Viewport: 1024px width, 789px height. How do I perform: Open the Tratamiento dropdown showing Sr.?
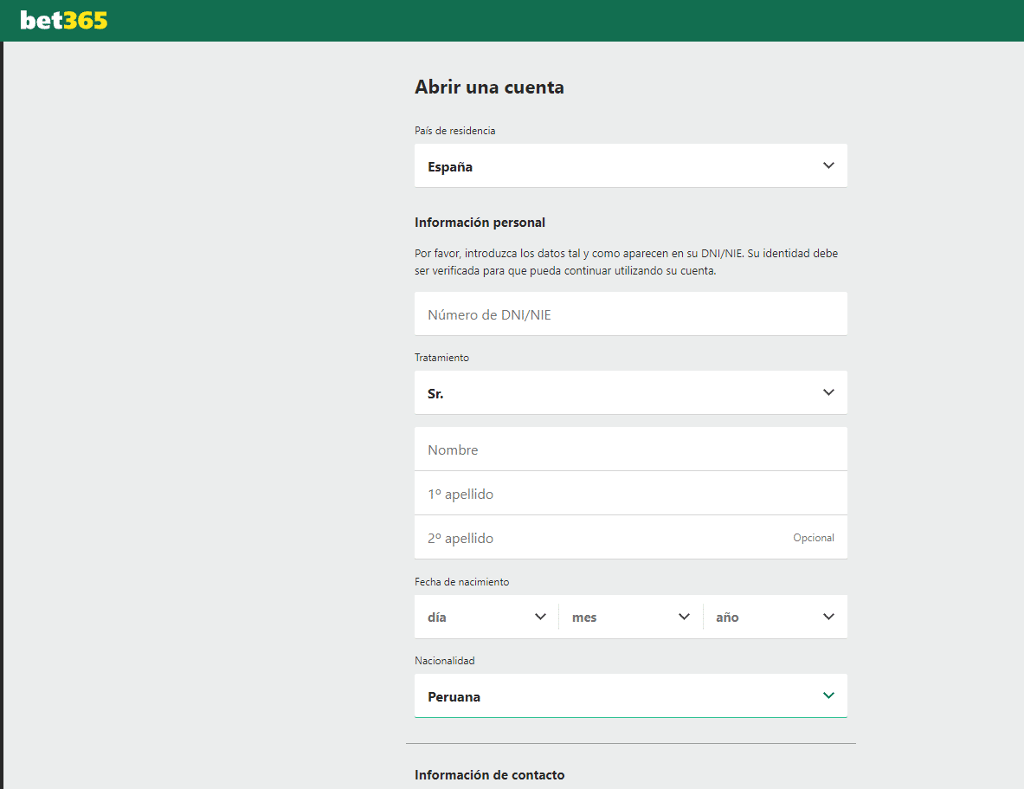coord(630,391)
